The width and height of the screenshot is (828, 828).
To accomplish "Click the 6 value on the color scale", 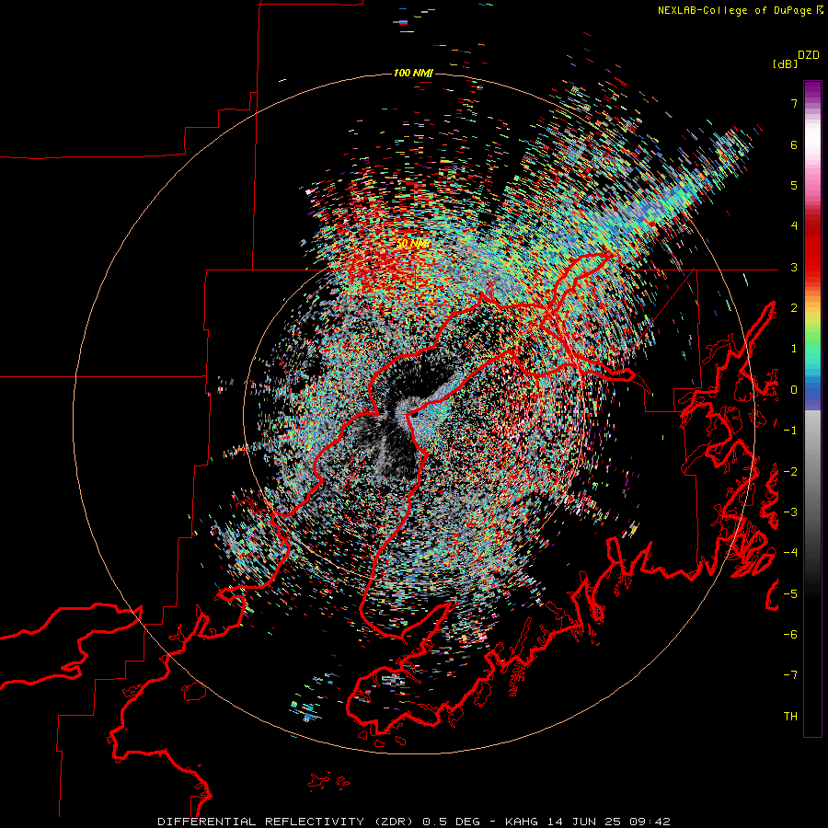I will [794, 144].
